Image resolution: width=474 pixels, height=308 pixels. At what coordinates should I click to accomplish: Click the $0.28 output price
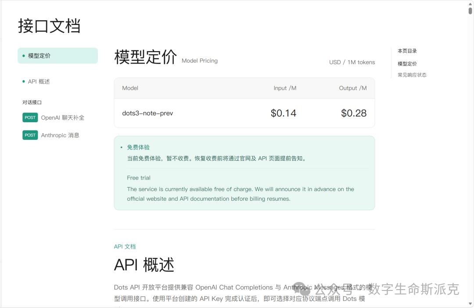click(354, 113)
